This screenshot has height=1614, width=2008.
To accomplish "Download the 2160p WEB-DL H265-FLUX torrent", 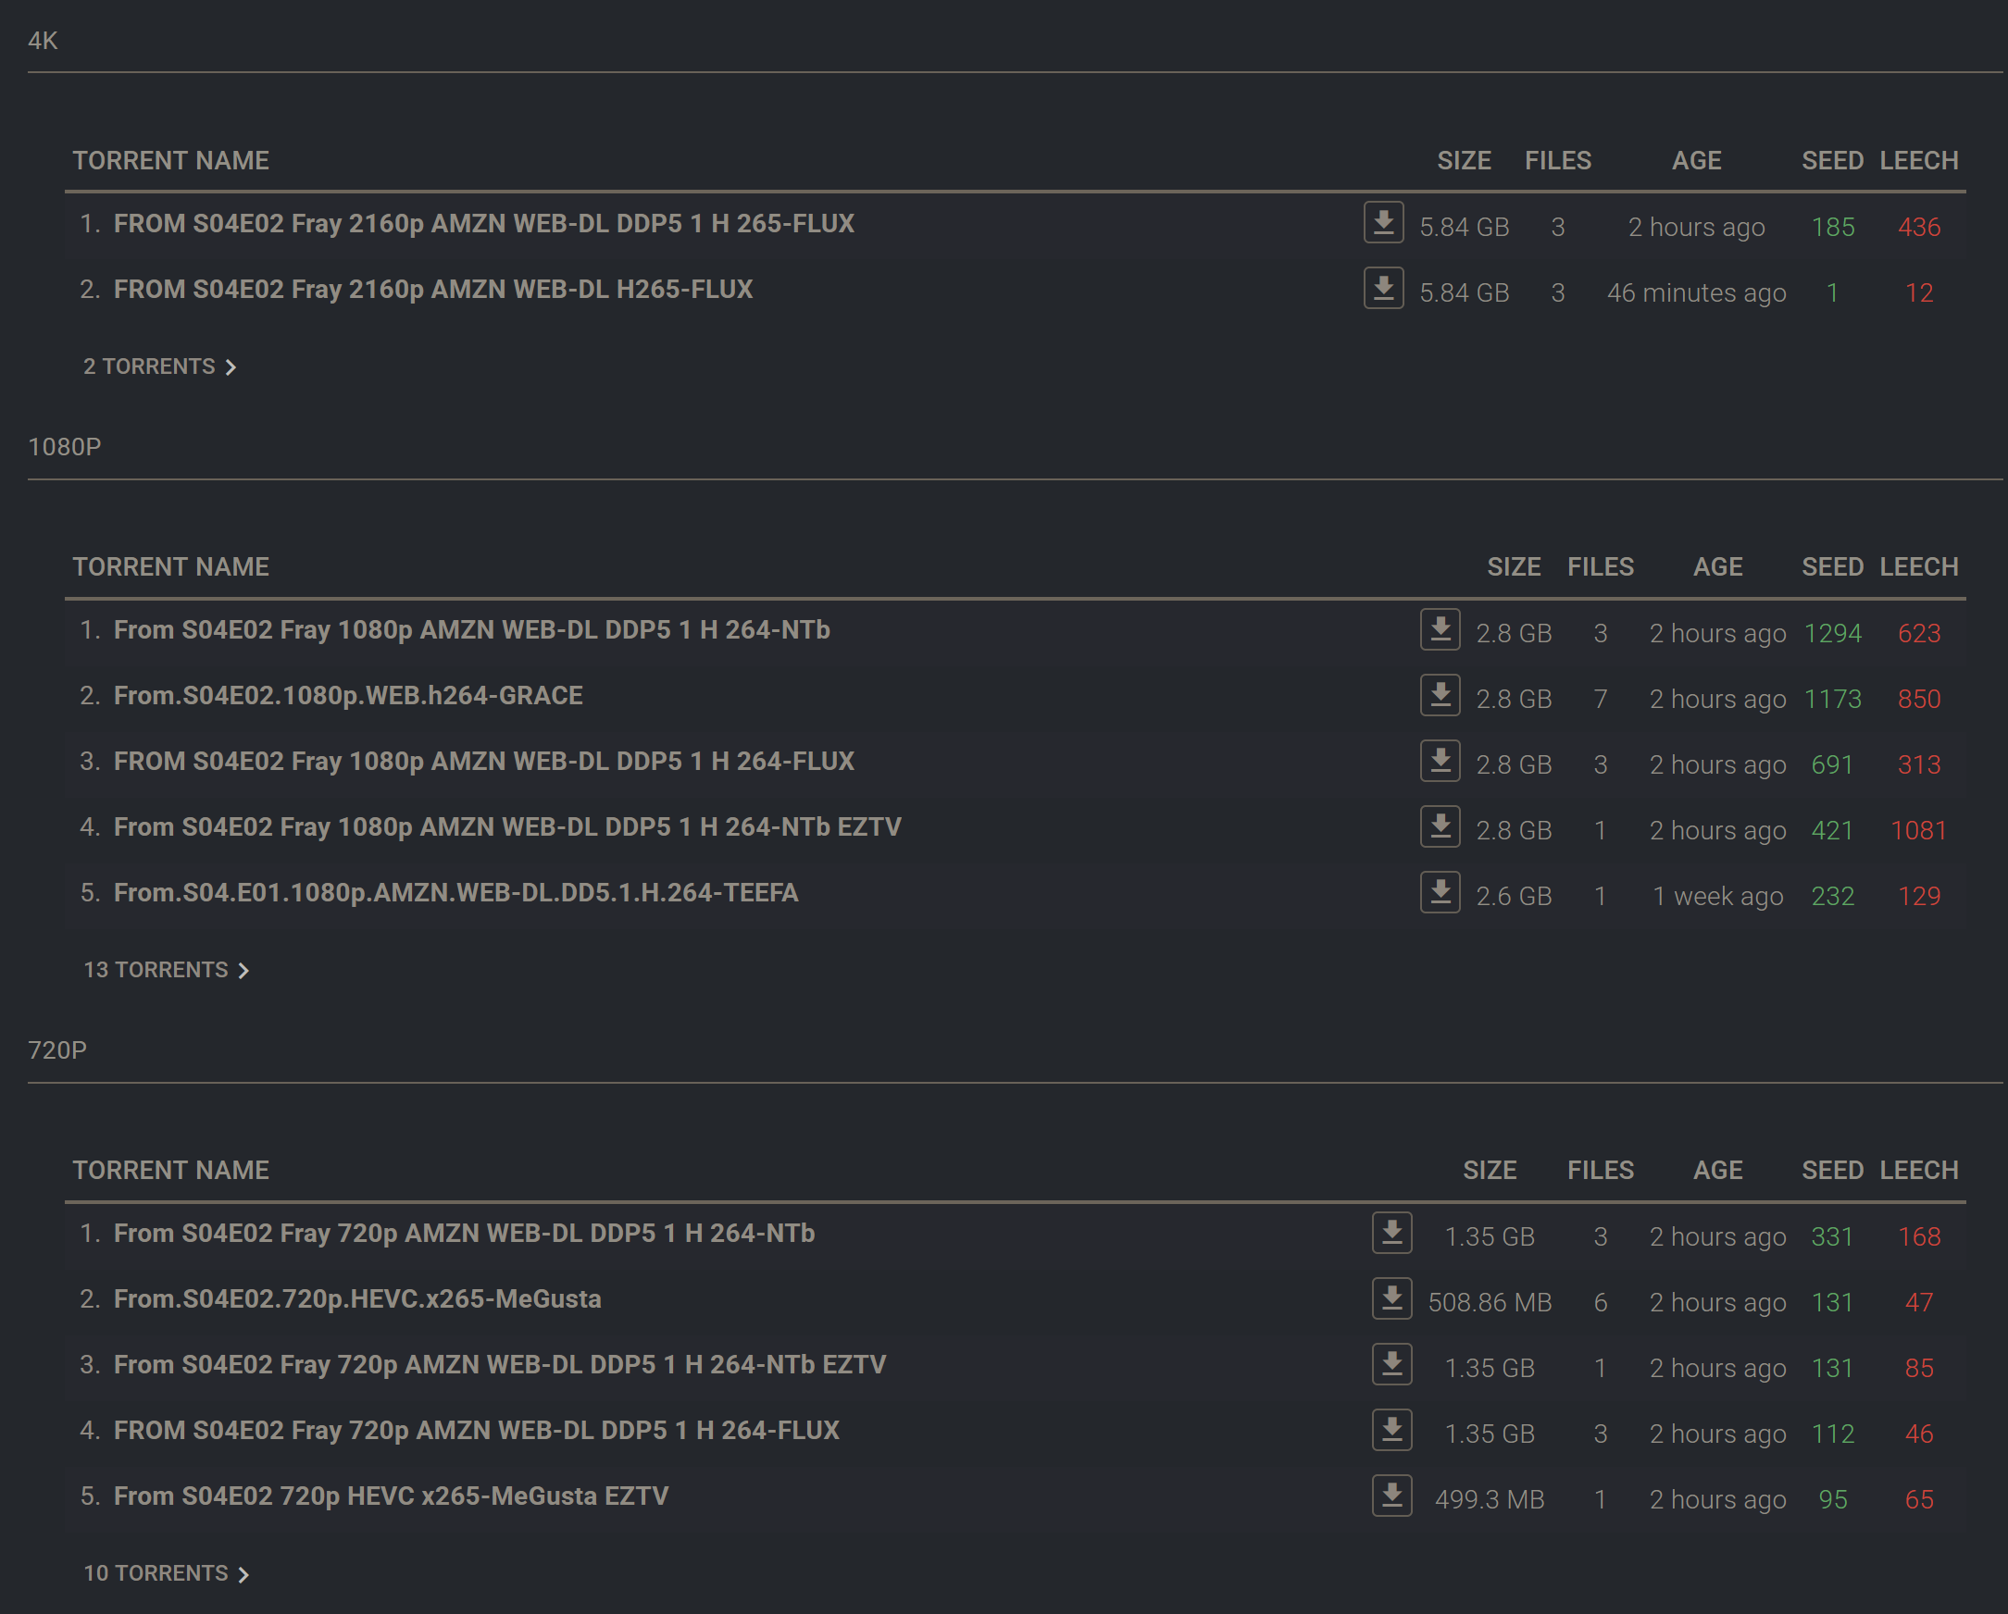I will [1383, 289].
